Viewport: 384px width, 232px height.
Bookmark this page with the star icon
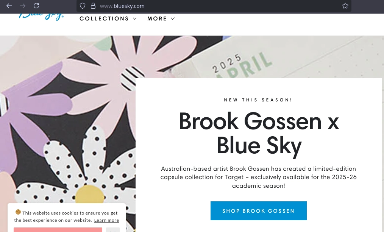[345, 6]
